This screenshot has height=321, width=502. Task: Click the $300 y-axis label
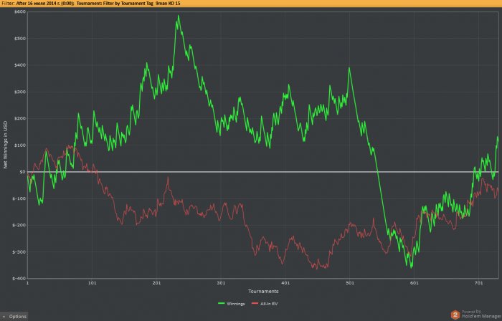[x=20, y=92]
